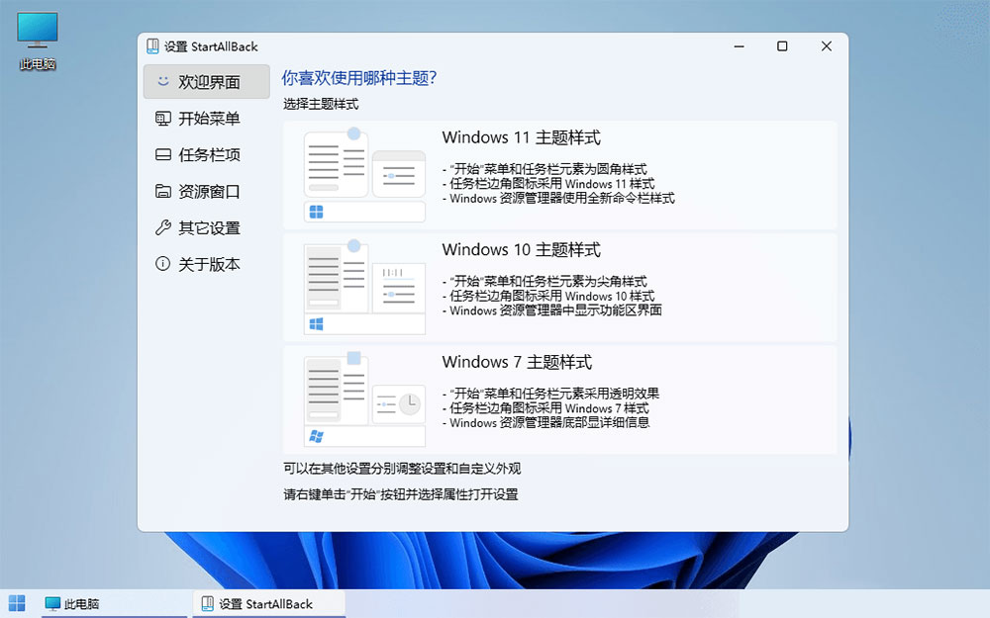Switch to the 设置 StartAllBack taskbar tab
Image resolution: width=990 pixels, height=618 pixels.
pyautogui.click(x=267, y=602)
